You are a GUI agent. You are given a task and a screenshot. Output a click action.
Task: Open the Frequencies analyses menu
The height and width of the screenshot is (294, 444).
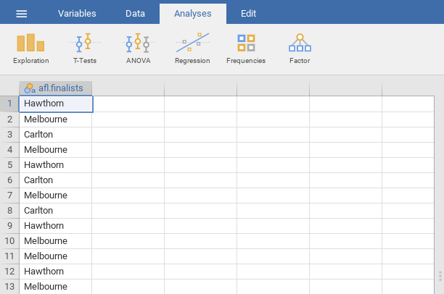246,49
